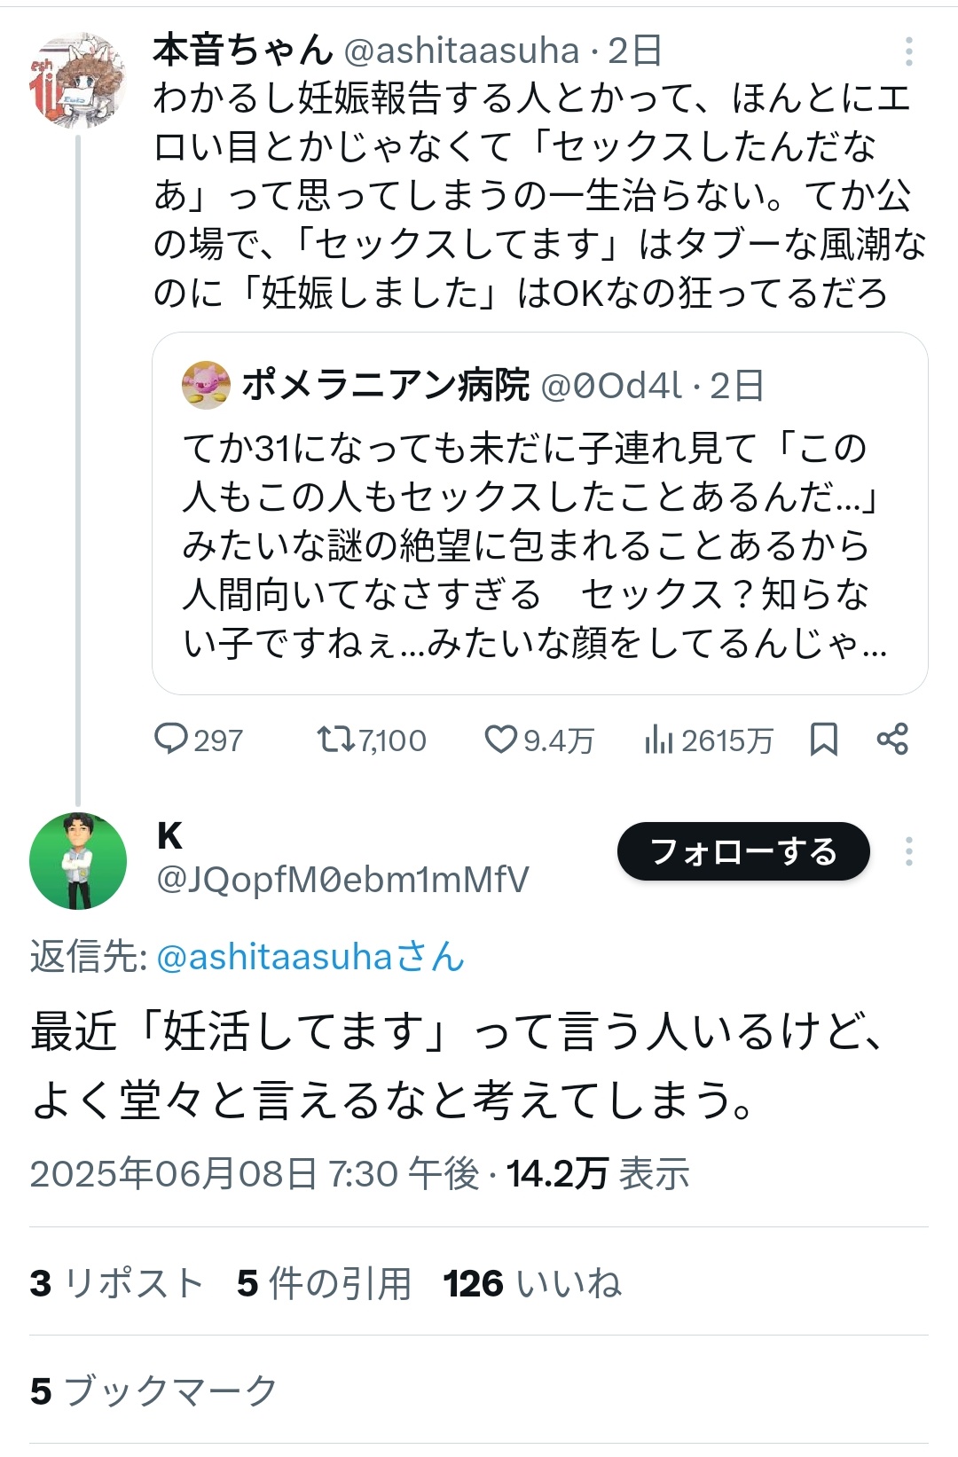Open the @ashitaasuhaさん reply-to link
The image size is (958, 1457).
click(310, 957)
